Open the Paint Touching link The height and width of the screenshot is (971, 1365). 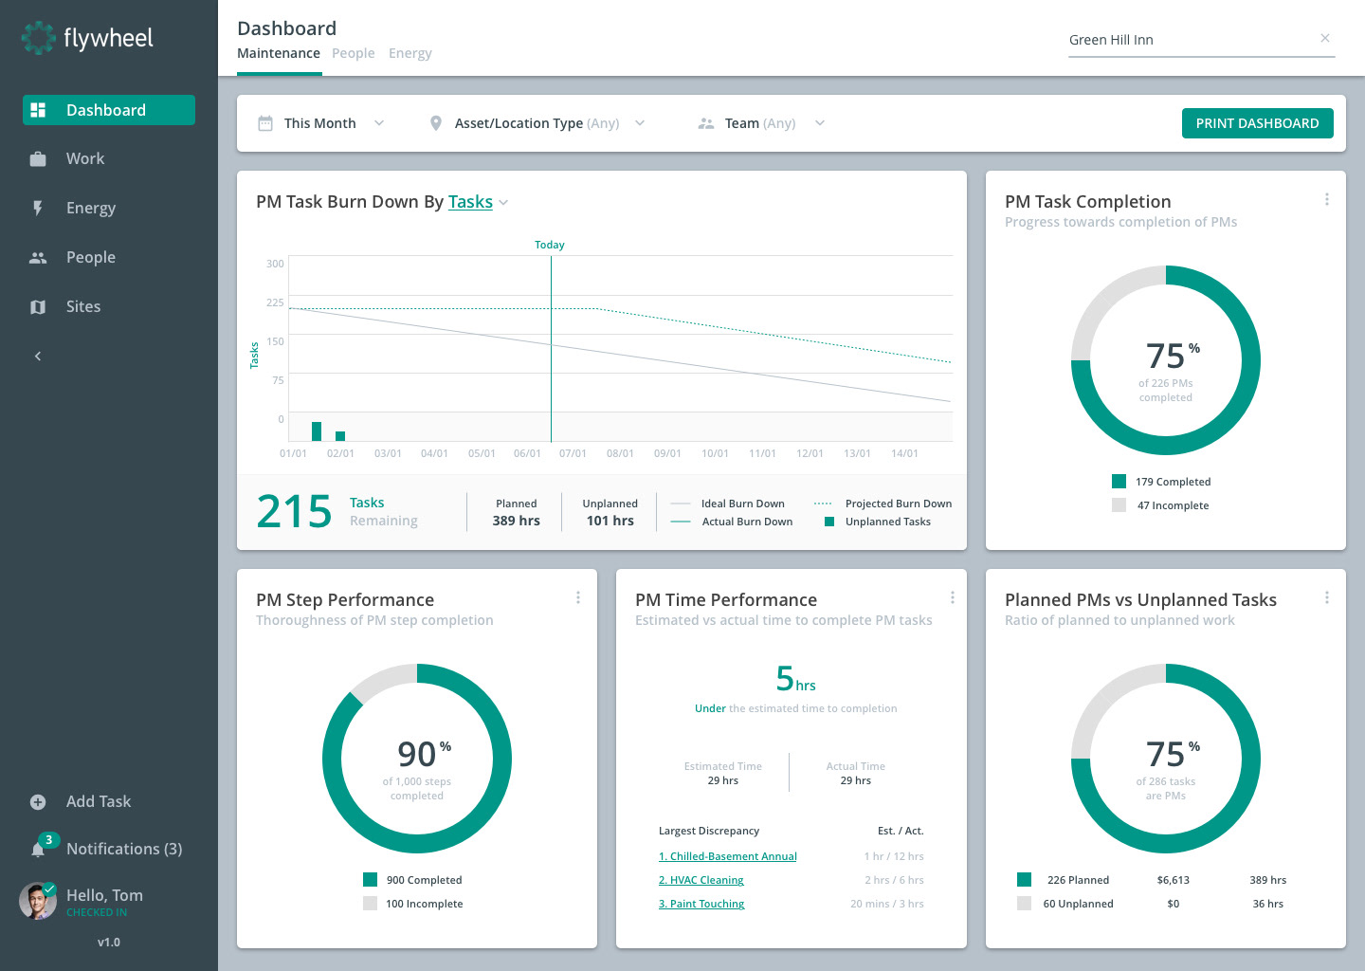coord(701,904)
